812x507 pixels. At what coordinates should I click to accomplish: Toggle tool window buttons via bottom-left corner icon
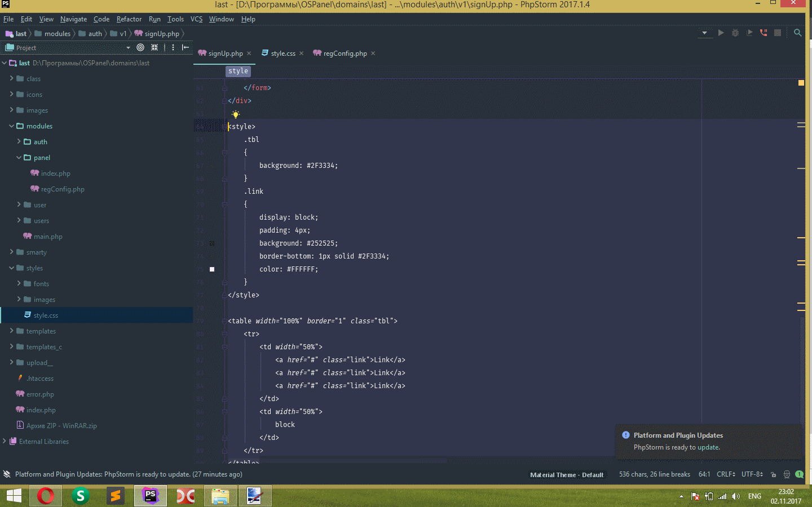click(7, 474)
